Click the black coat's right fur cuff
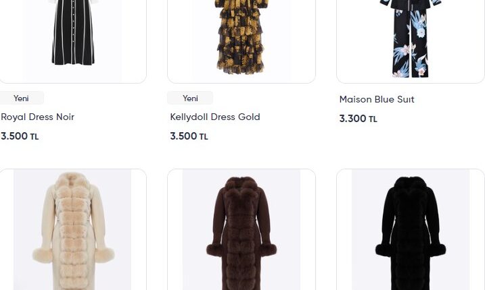485x290 pixels. [x=436, y=250]
